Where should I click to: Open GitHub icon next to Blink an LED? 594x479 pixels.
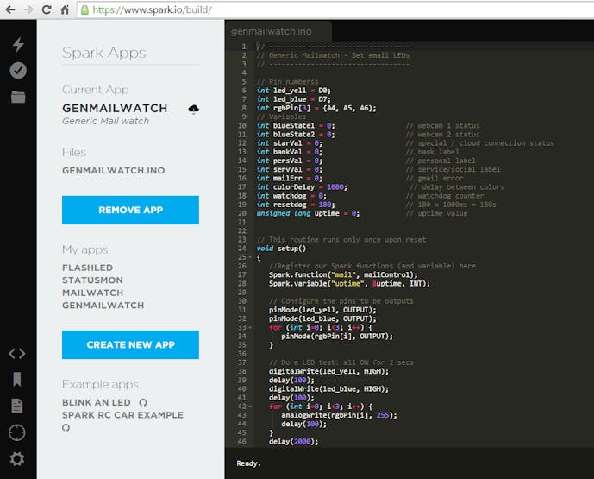[143, 402]
